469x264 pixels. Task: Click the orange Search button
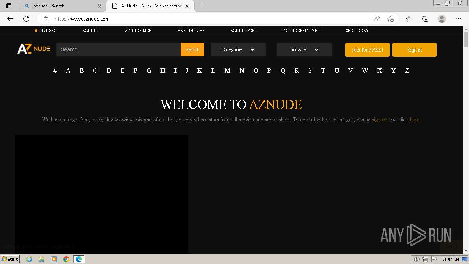(x=192, y=49)
